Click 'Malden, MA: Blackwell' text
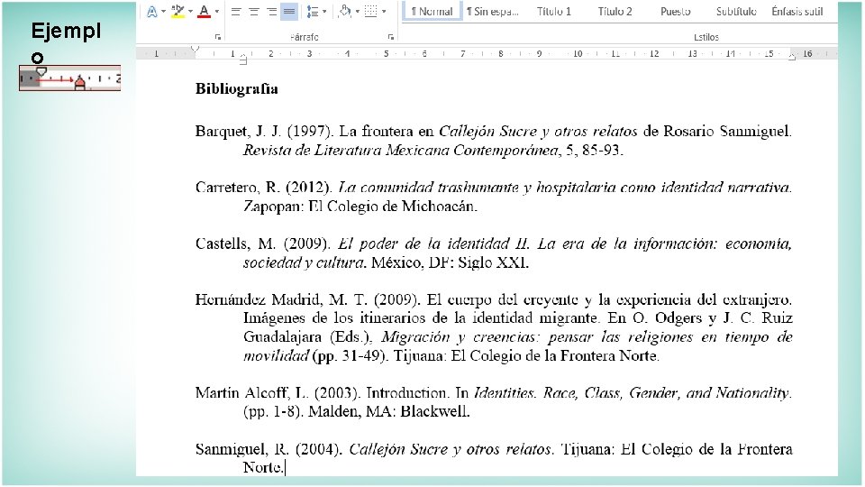This screenshot has width=865, height=487. [389, 412]
